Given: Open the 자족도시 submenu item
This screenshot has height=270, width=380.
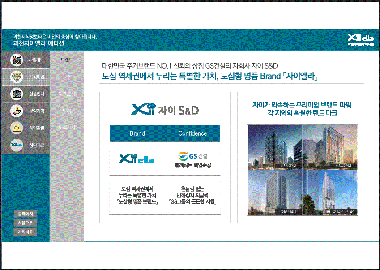Looking at the screenshot, I should [x=67, y=94].
